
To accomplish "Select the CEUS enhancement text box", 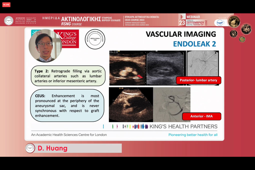I will pyautogui.click(x=67, y=105).
